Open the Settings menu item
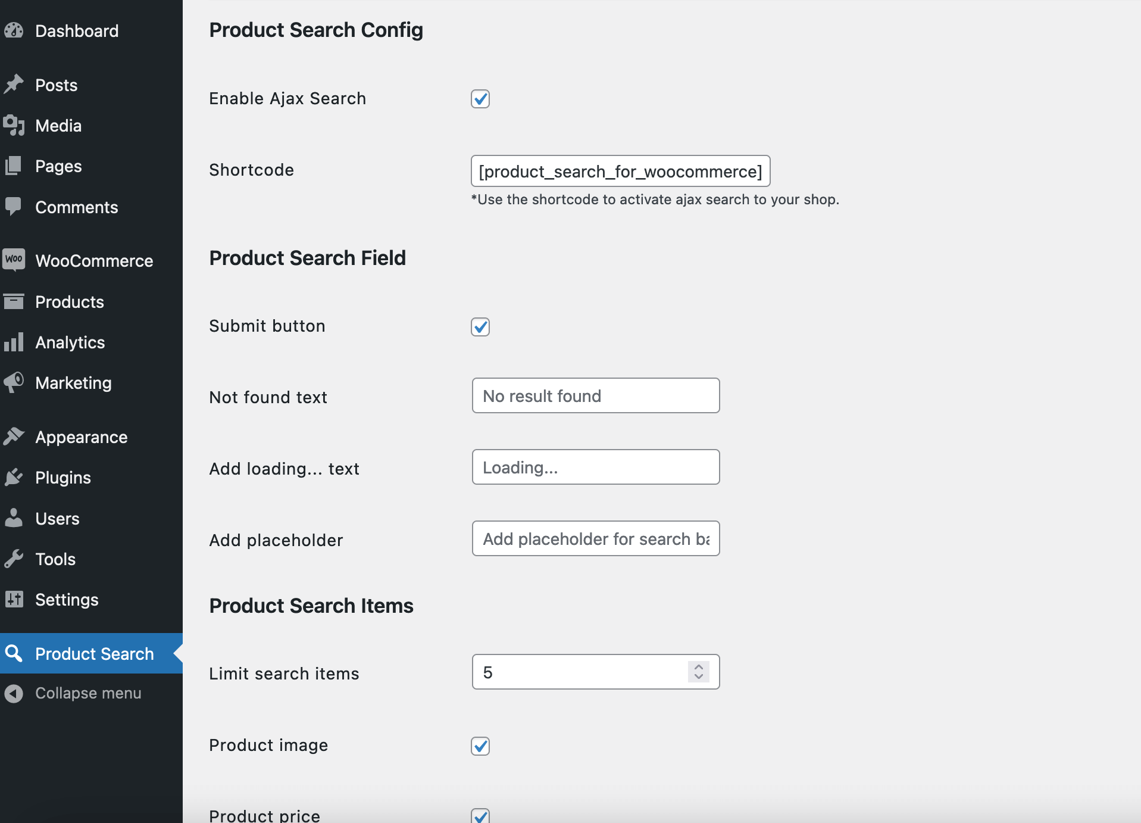The image size is (1141, 823). [67, 600]
